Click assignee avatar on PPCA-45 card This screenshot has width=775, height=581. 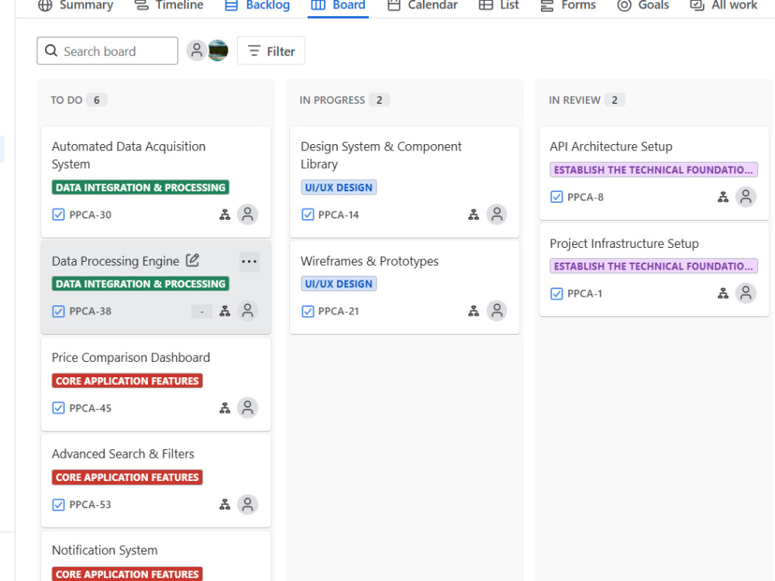coord(248,408)
